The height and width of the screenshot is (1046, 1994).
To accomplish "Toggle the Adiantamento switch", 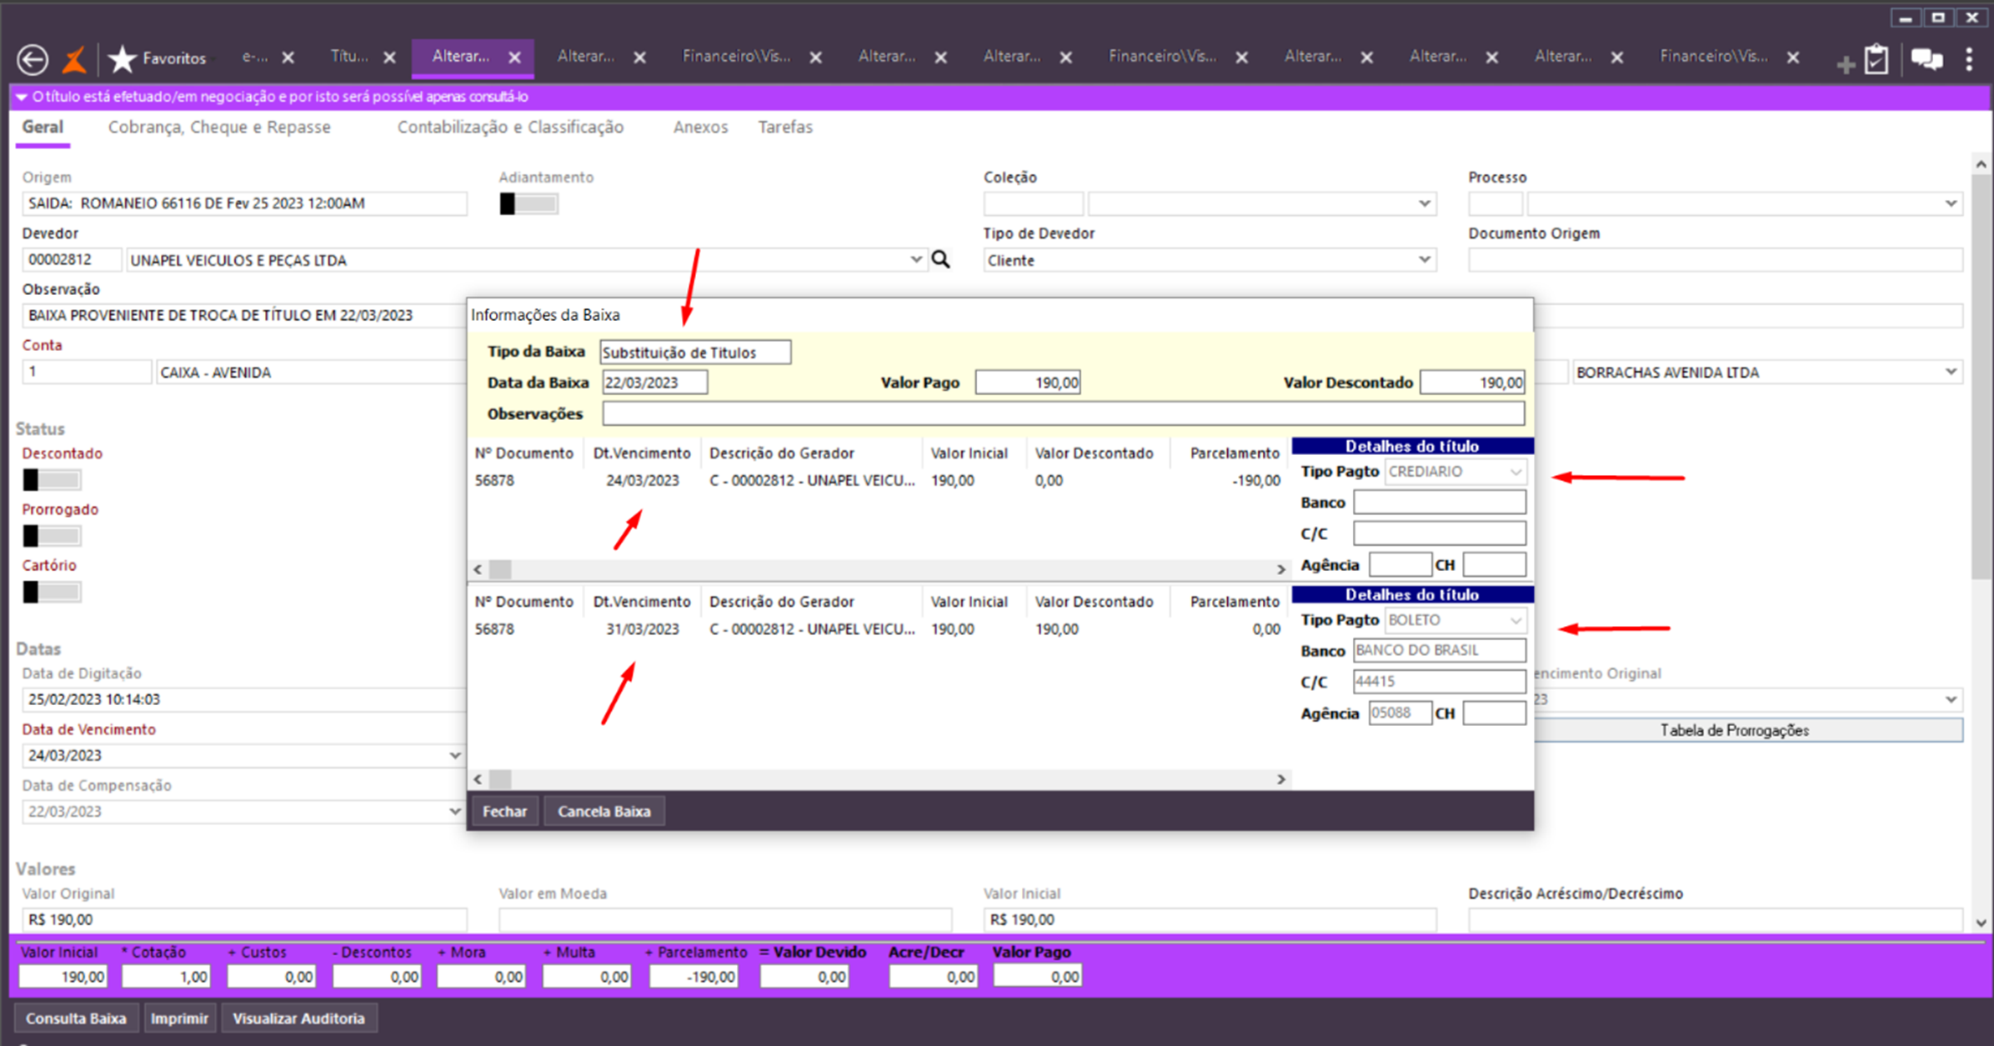I will point(529,204).
